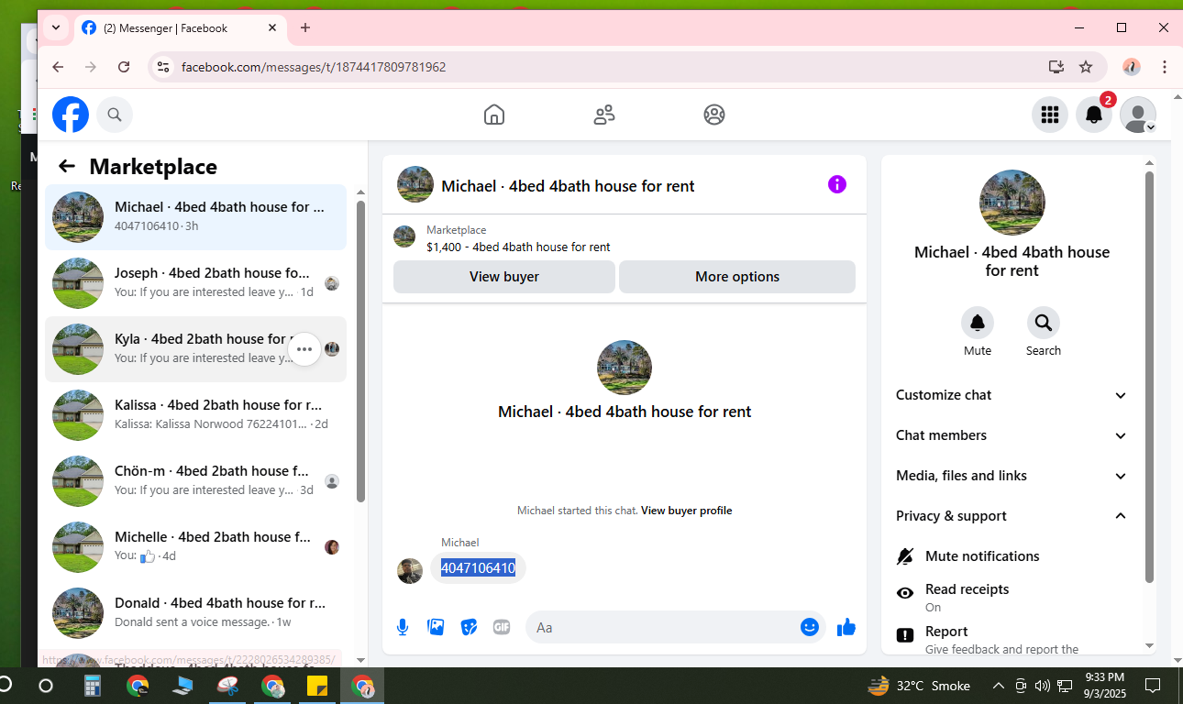
Task: Click the Report option
Action: tap(1012, 640)
